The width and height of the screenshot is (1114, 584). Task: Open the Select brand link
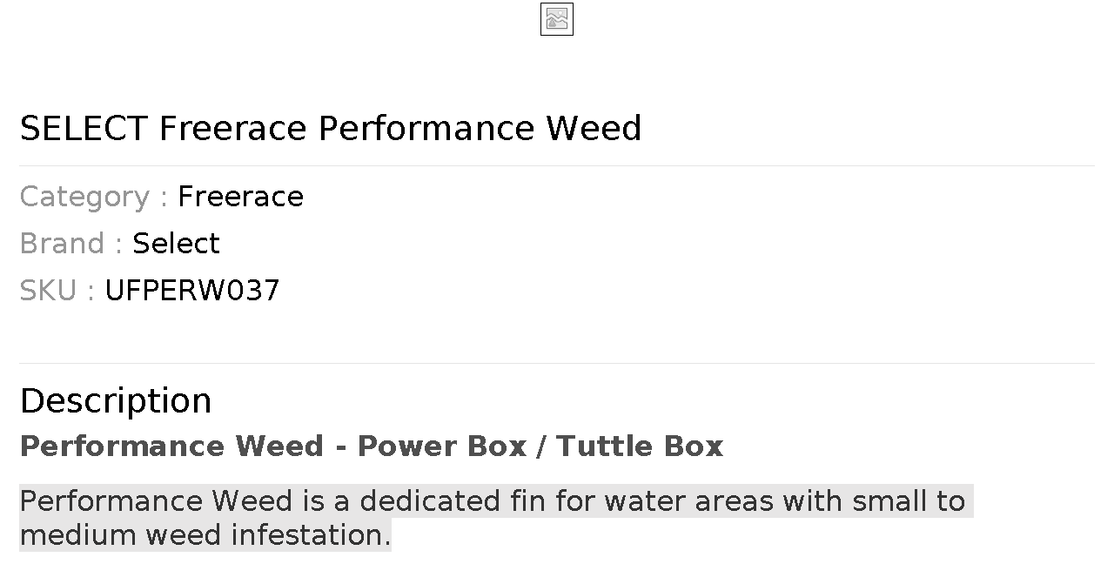click(176, 244)
